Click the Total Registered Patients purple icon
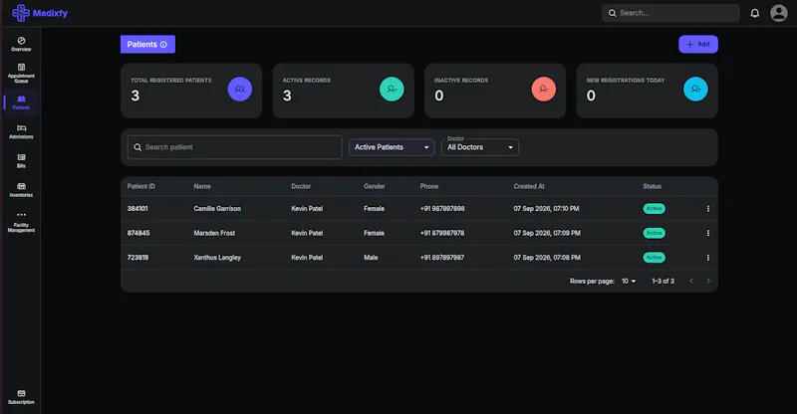The image size is (797, 414). click(240, 89)
